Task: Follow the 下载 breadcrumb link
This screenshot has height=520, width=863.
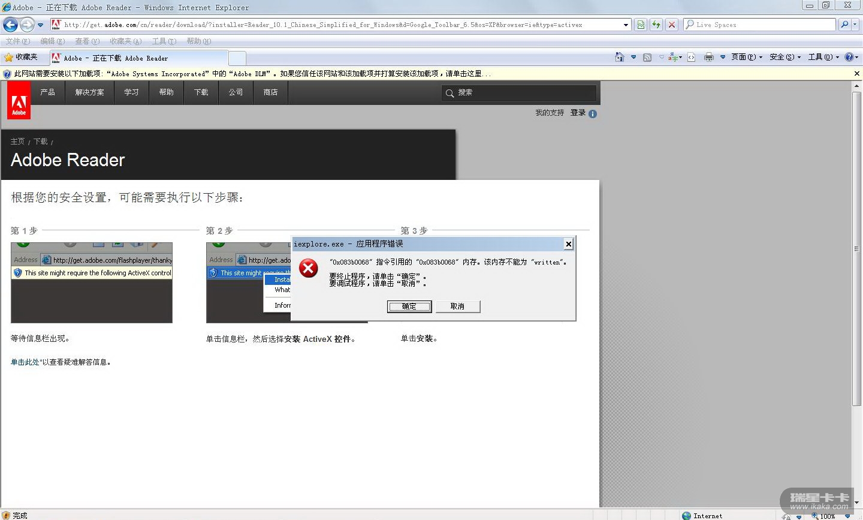Action: [41, 142]
